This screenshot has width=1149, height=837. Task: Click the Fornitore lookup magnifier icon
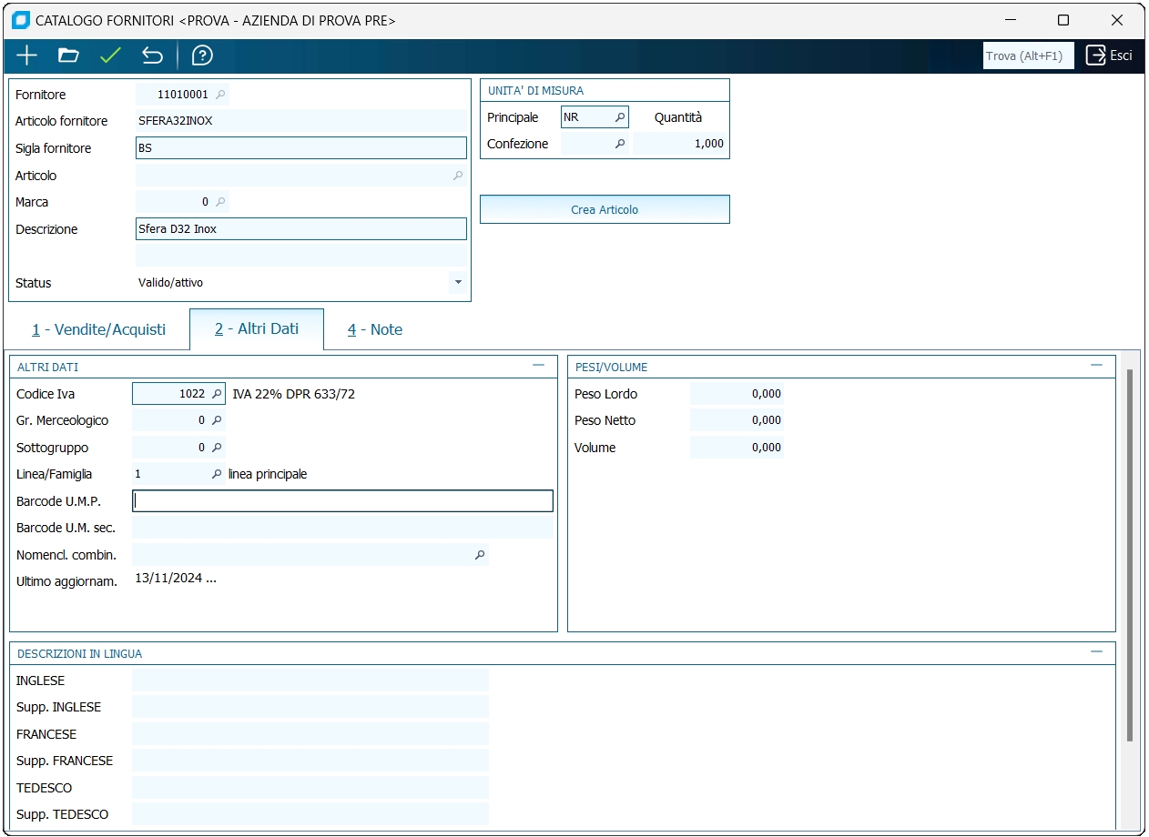tap(220, 95)
